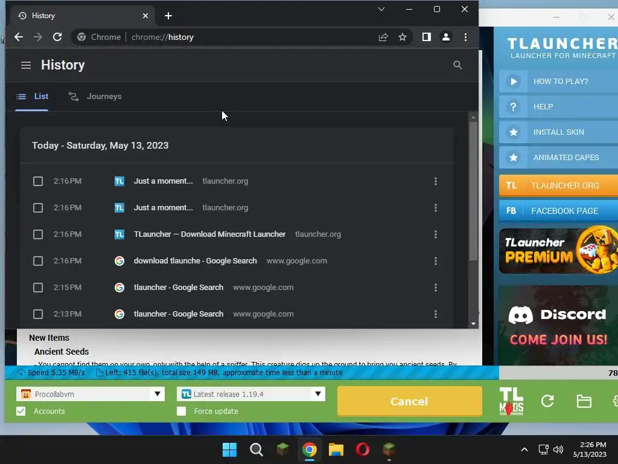Open Chrome side panel icon
The height and width of the screenshot is (464, 618).
pos(427,37)
